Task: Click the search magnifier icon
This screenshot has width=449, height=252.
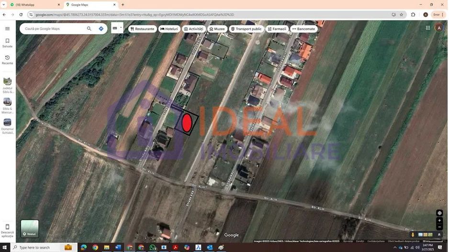Action: (89, 29)
